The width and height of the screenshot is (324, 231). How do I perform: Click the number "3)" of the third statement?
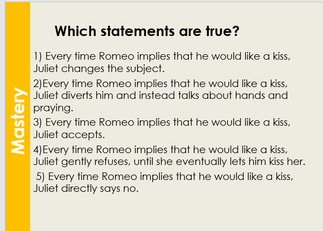38,121
